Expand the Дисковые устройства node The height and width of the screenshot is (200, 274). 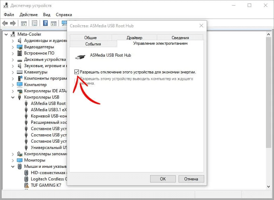tap(13, 59)
